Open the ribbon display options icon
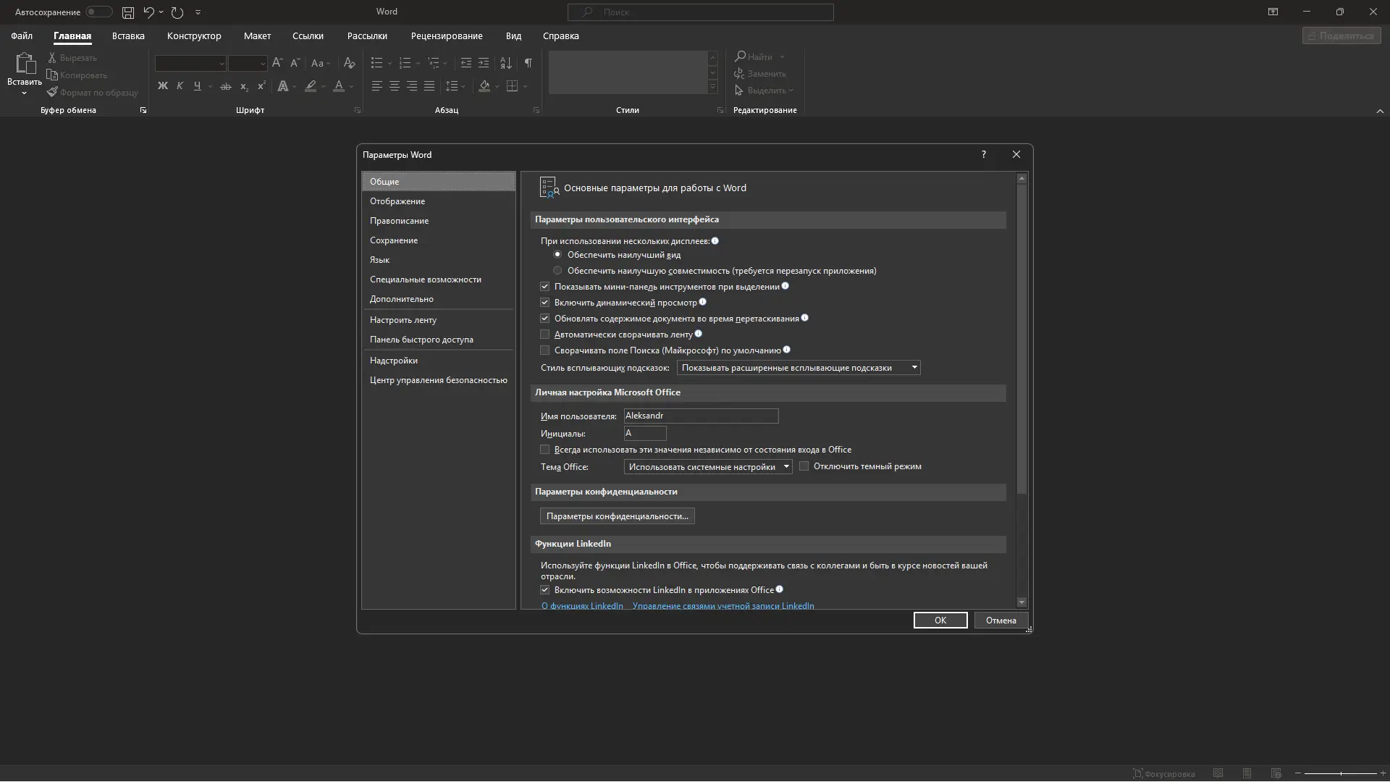 tap(1273, 12)
